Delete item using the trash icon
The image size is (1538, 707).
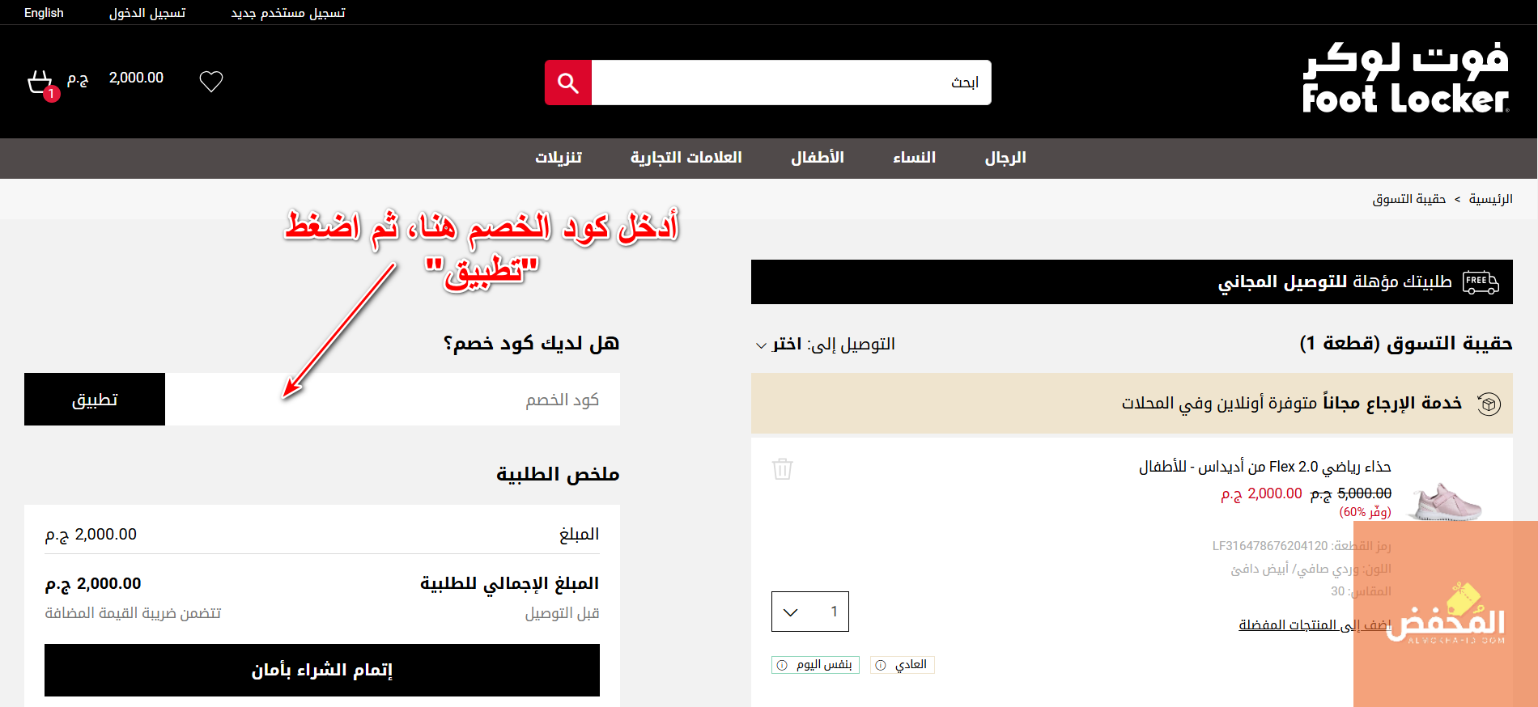pyautogui.click(x=782, y=469)
